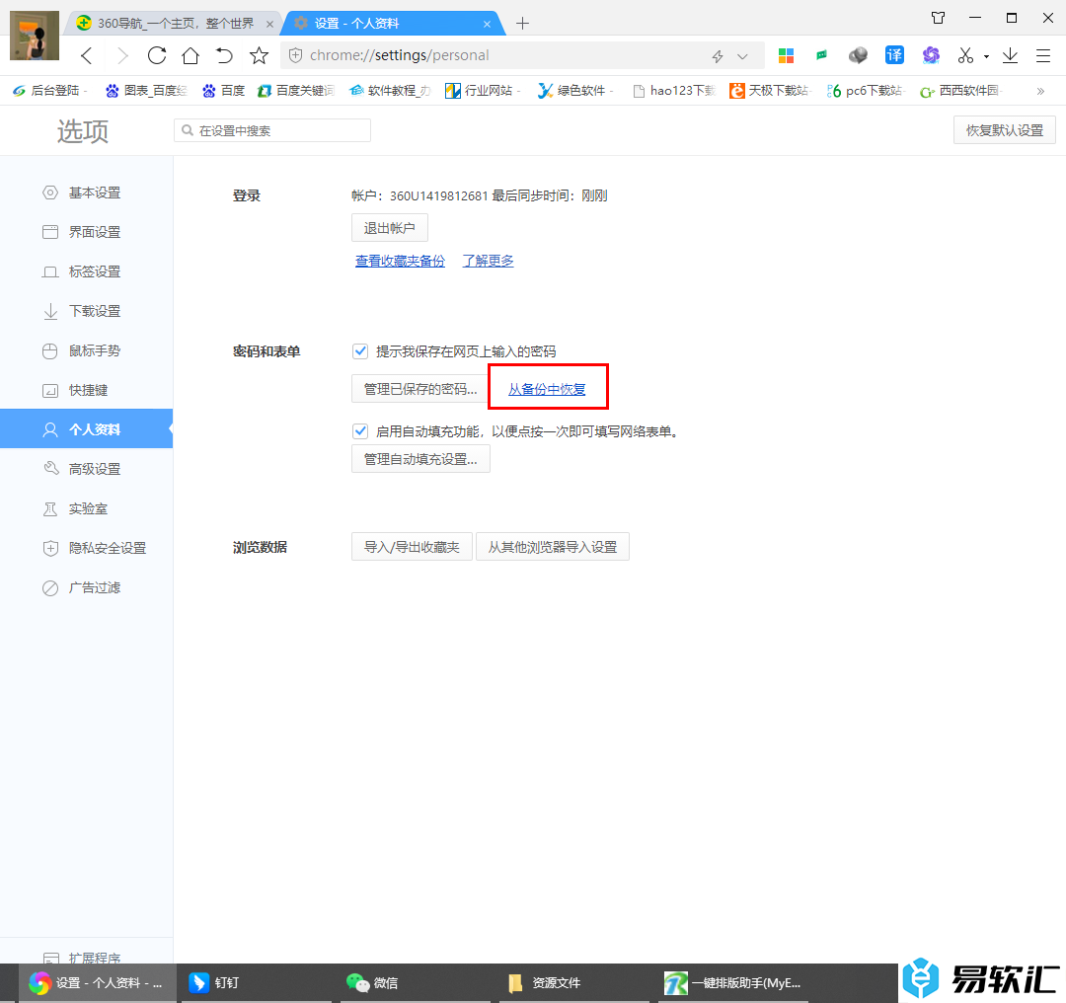Click the settings search field
This screenshot has width=1066, height=1003.
click(272, 130)
